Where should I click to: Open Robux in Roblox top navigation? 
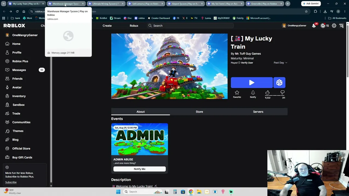point(134,26)
